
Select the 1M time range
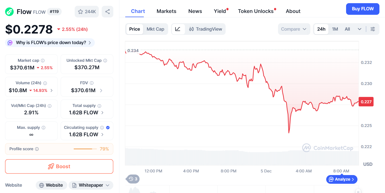pos(335,29)
